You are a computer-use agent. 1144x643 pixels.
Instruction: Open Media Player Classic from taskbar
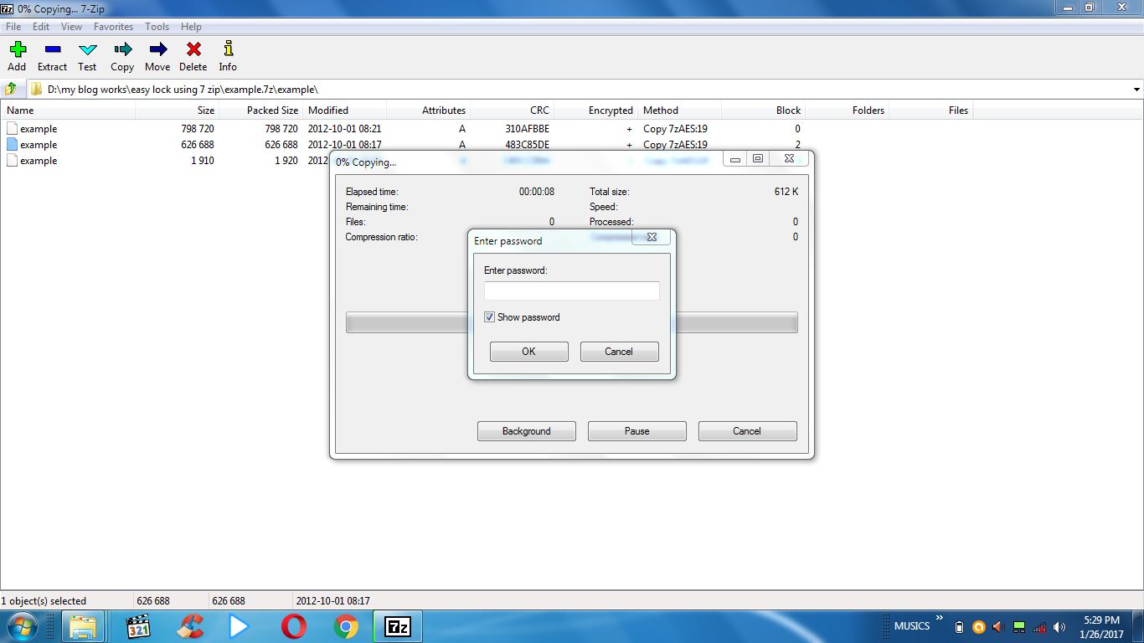[x=137, y=626]
